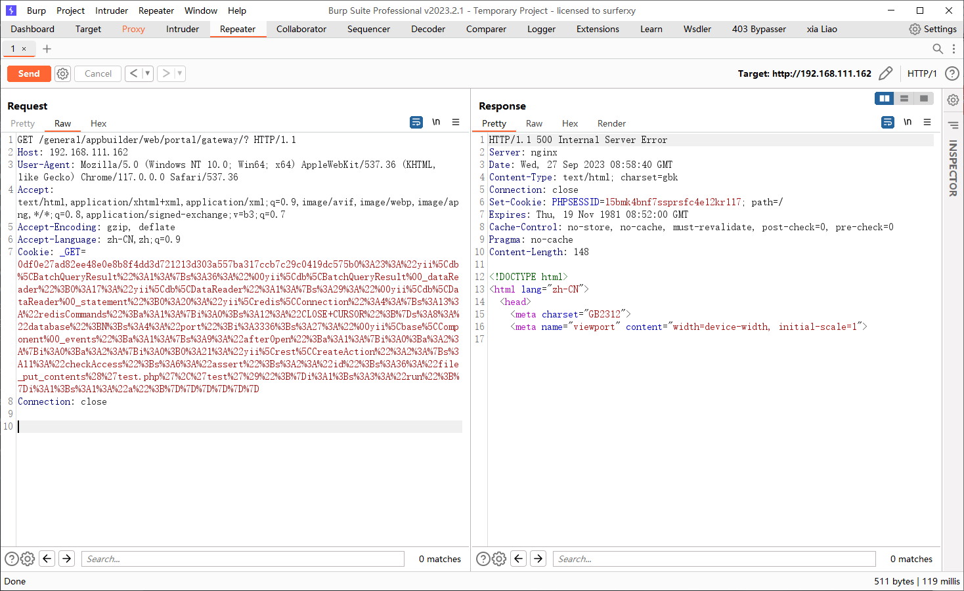The image size is (964, 591).
Task: Switch response view to Hex
Action: click(570, 123)
